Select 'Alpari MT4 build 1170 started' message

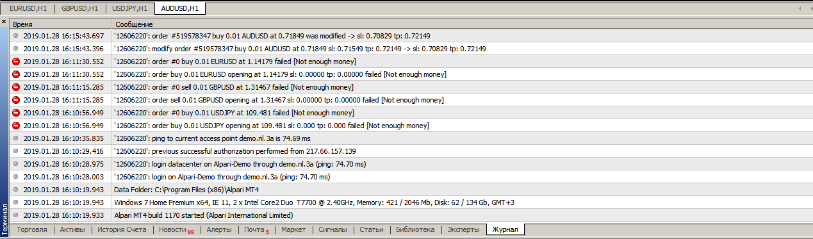tap(203, 215)
